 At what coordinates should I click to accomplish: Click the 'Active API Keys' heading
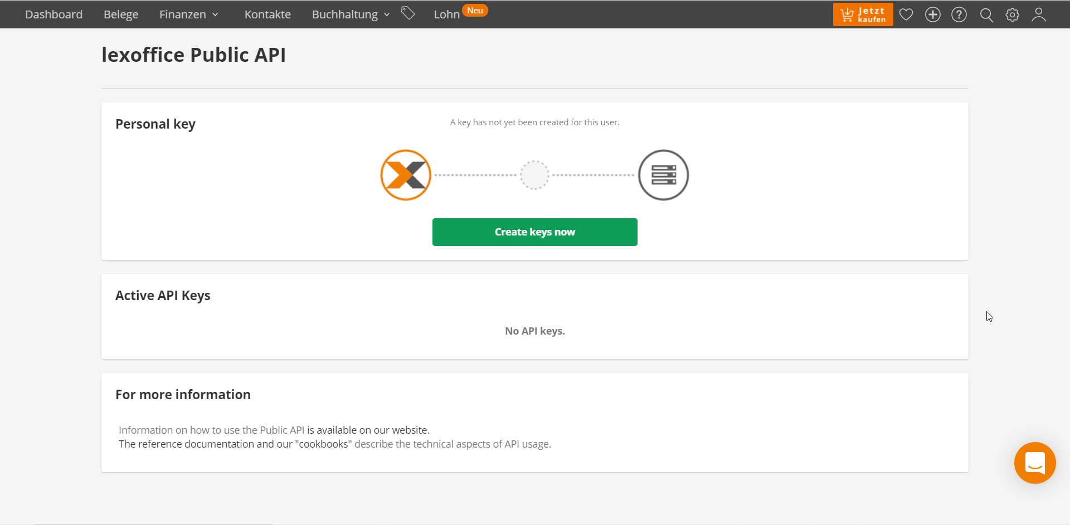point(163,296)
